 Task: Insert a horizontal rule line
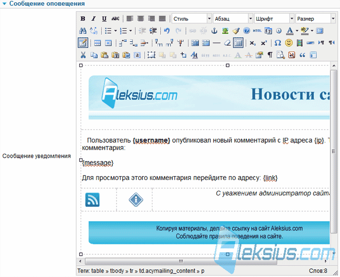[217, 43]
